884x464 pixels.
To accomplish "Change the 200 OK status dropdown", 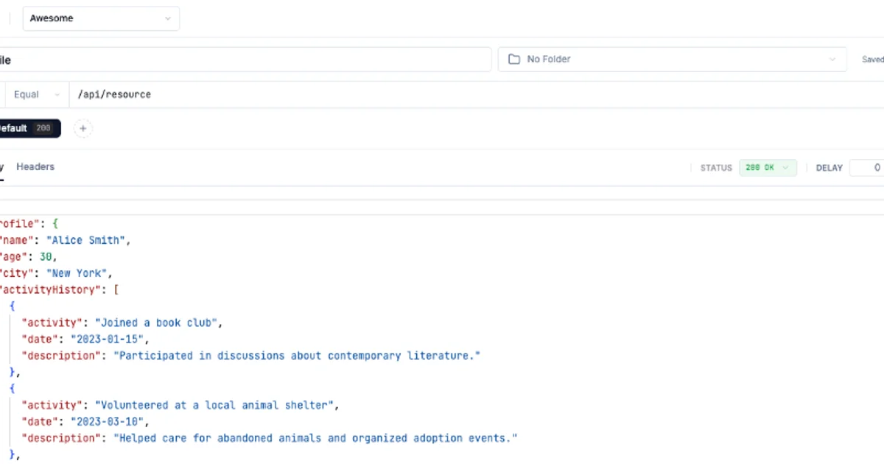I will 768,168.
